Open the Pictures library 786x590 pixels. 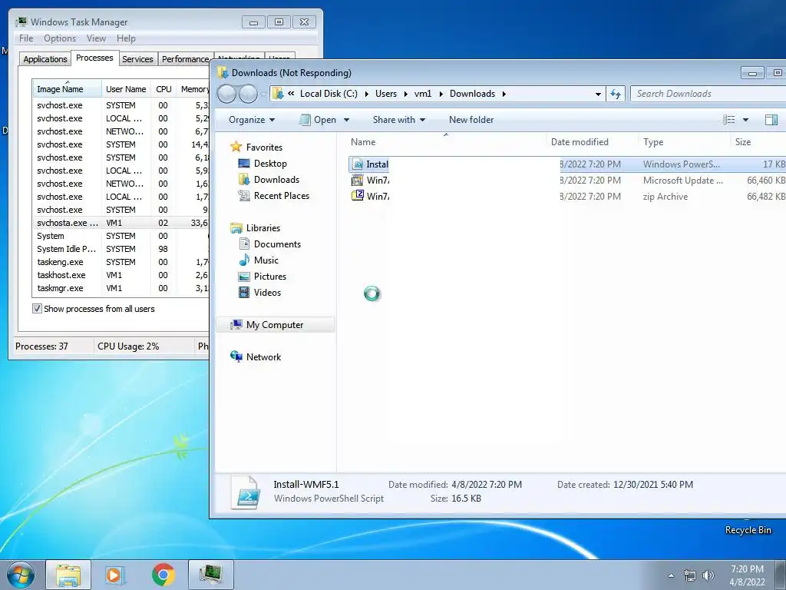point(269,276)
